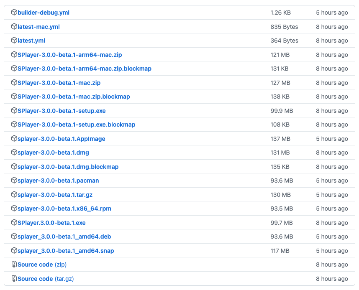Click the zip file icon beside Source code (zip)
Image resolution: width=359 pixels, height=290 pixels.
coord(14,264)
